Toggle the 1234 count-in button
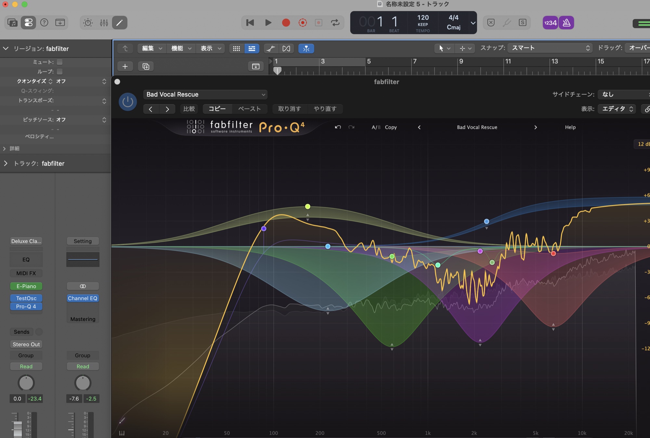This screenshot has height=438, width=650. click(x=550, y=23)
